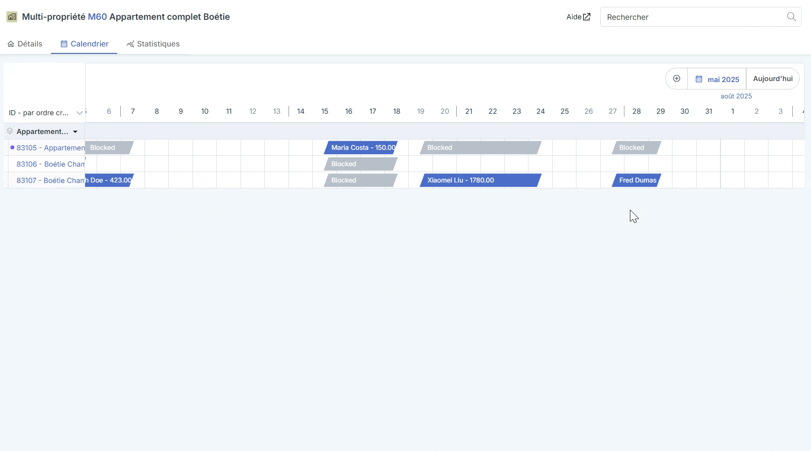Click day 31 in the calendar header
Viewport: 811px width, 451px height.
tap(709, 111)
